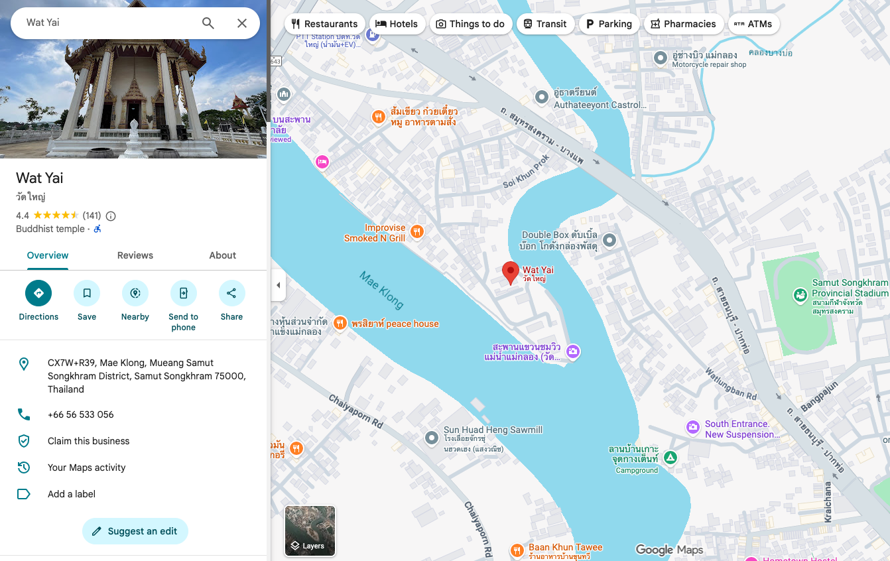This screenshot has height=561, width=890.
Task: Select Improvise Smoked N Grill restaurant marker
Action: click(x=416, y=231)
